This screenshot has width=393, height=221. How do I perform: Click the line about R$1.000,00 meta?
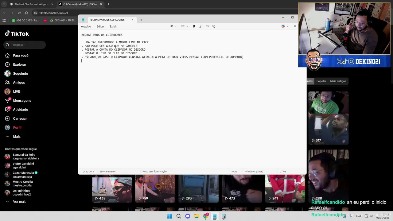162,57
